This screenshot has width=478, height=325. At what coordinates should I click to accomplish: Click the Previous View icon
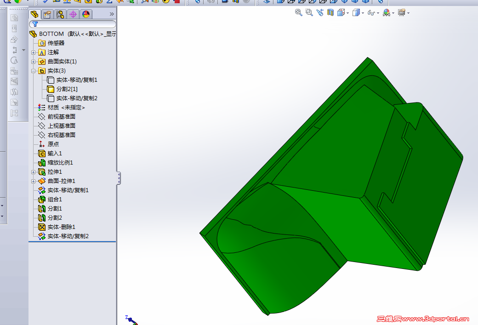point(320,12)
